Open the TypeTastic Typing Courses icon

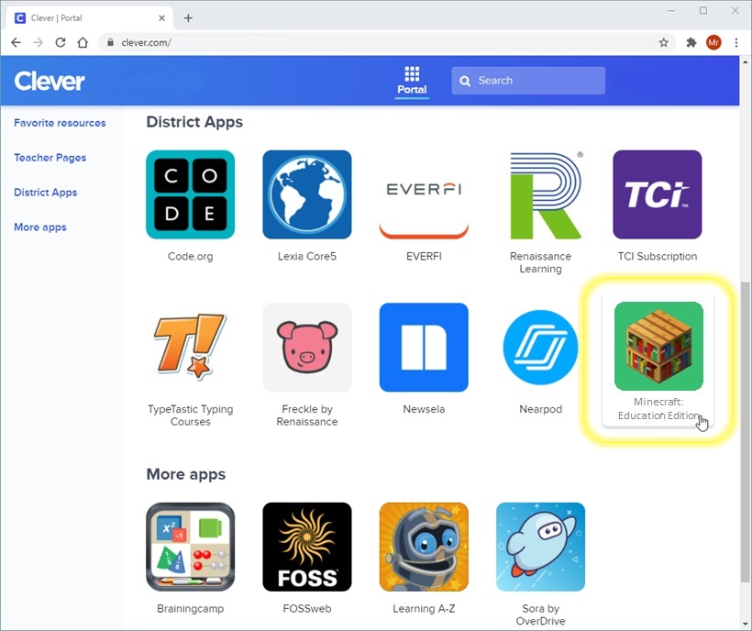point(191,346)
